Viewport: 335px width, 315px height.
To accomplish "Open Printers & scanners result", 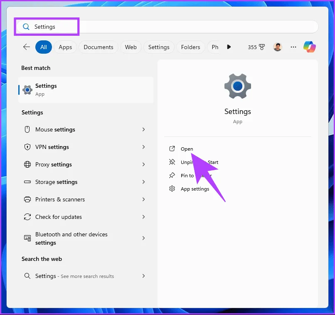I will point(60,199).
